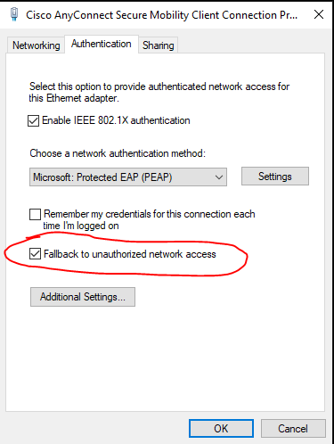Expand the authentication method dropdown arrow
This screenshot has height=444, width=334.
pyautogui.click(x=219, y=177)
